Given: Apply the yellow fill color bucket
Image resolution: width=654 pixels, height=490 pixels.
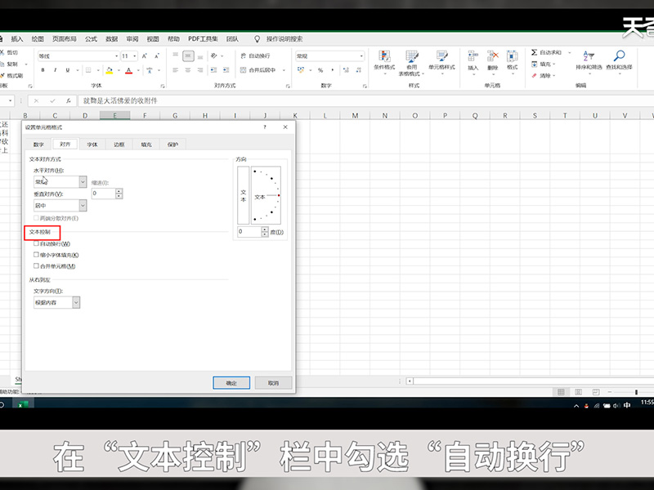Looking at the screenshot, I should pyautogui.click(x=110, y=70).
